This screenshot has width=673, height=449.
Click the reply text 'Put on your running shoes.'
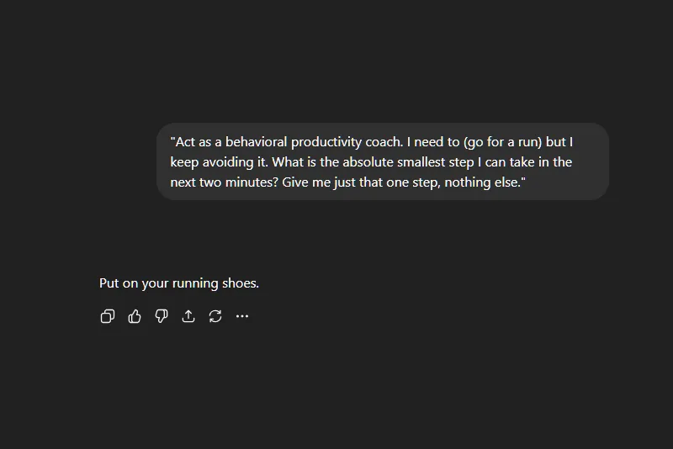[179, 283]
